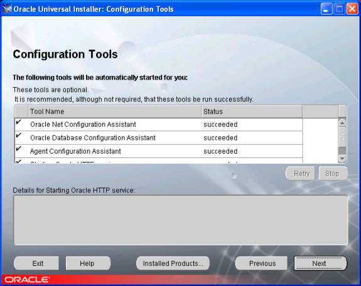
Task: Click checkmark beside Oracle Database Configuration Assistant
Action: pyautogui.click(x=18, y=135)
